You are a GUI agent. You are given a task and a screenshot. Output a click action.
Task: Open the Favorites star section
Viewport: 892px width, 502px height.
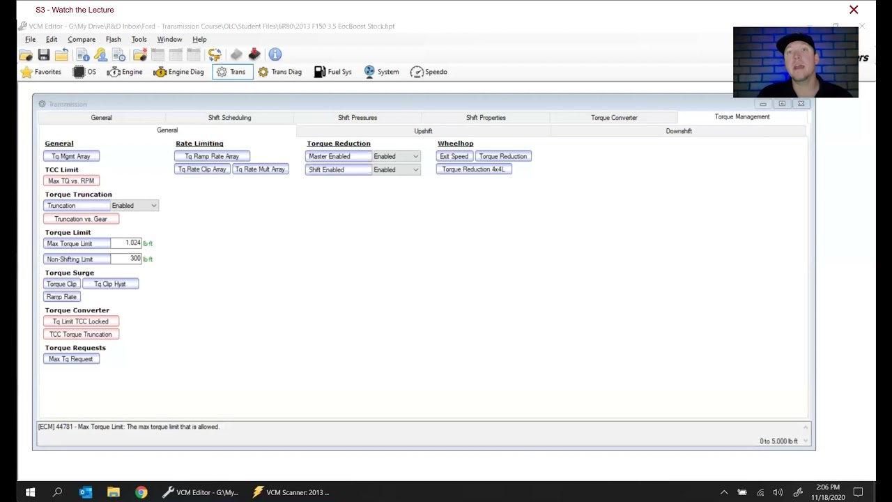(x=41, y=72)
